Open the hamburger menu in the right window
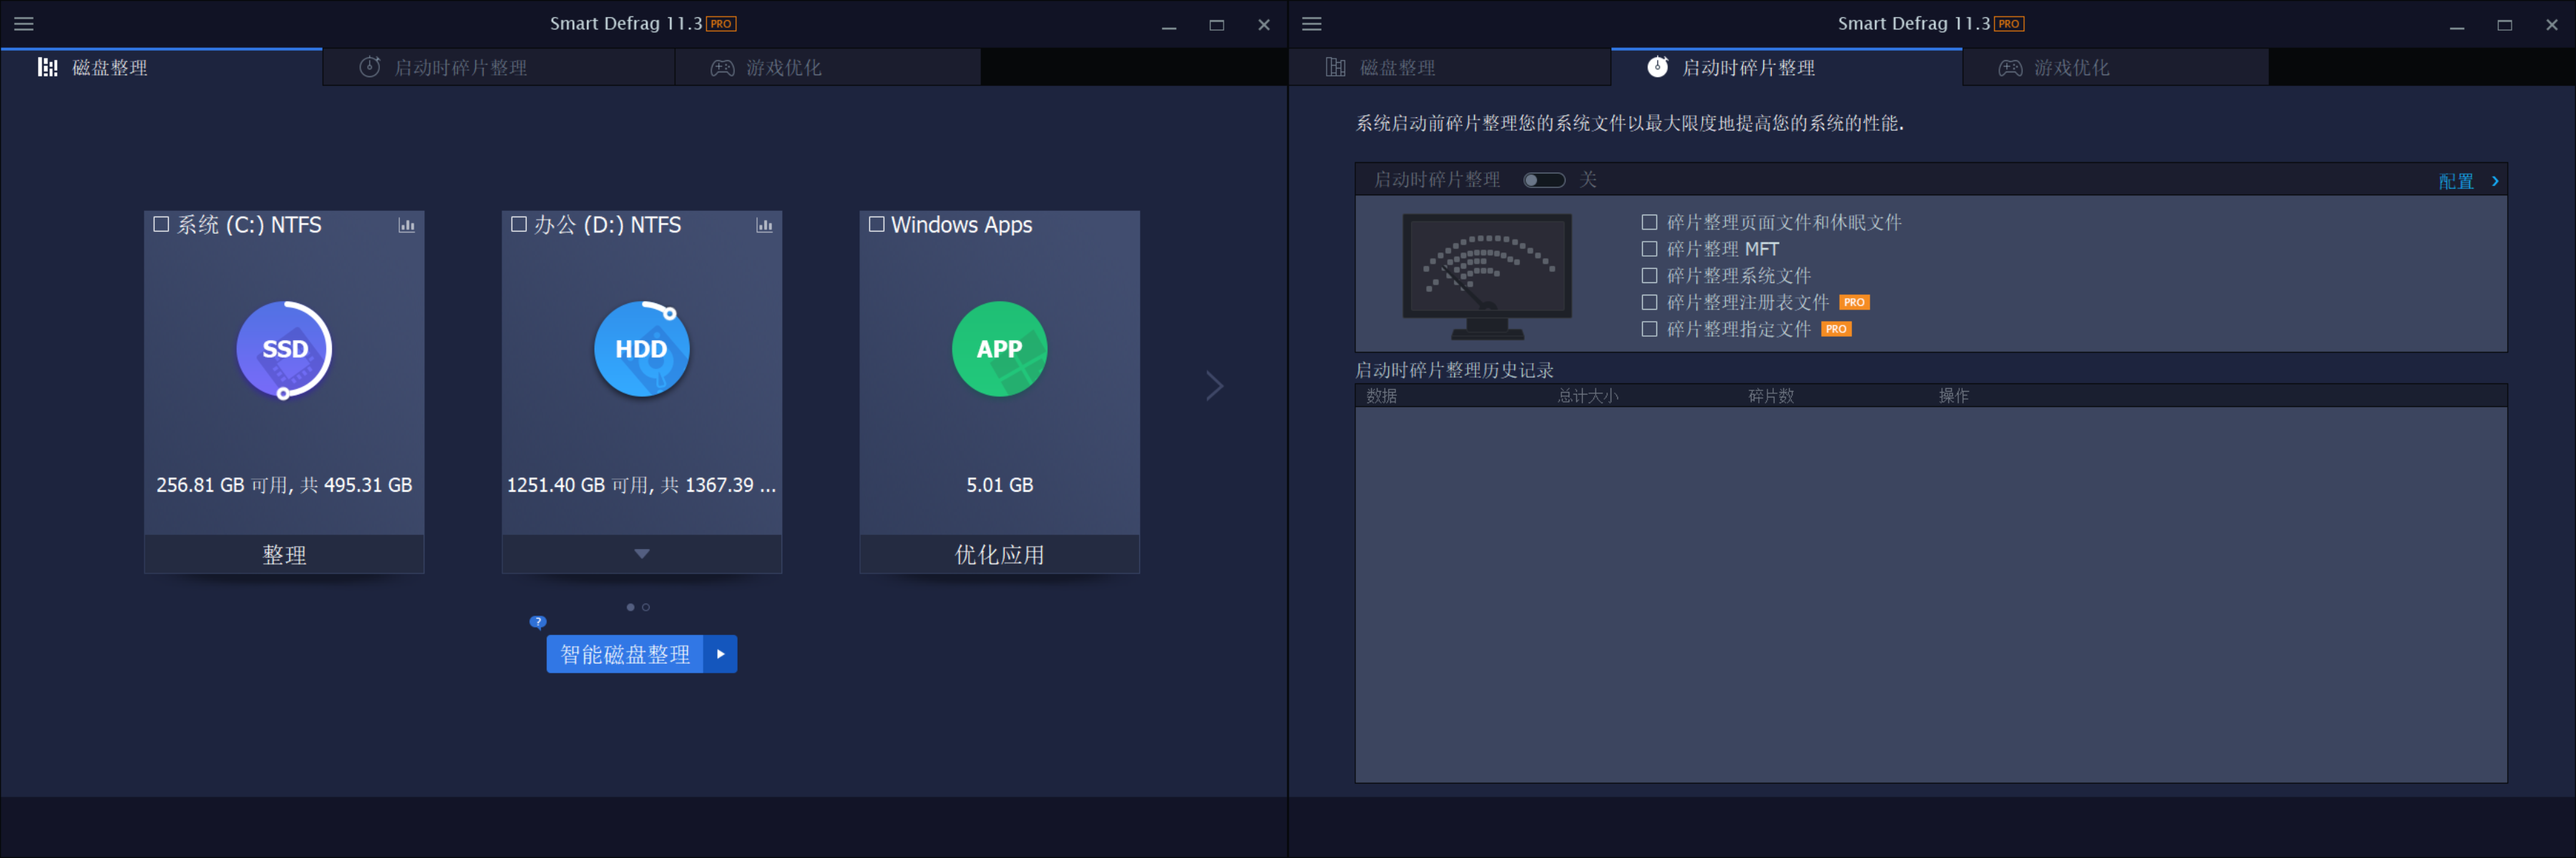This screenshot has width=2576, height=858. click(1311, 24)
